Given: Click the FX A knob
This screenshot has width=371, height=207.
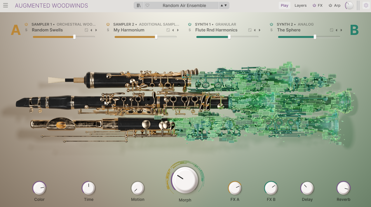Looking at the screenshot, I should coord(235,188).
